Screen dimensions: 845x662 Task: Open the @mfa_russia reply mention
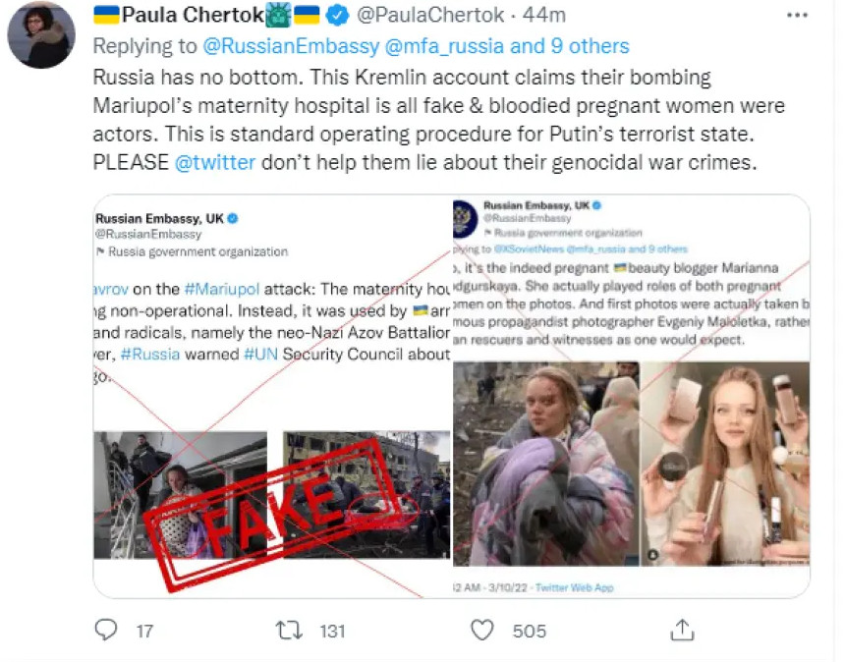pos(444,46)
